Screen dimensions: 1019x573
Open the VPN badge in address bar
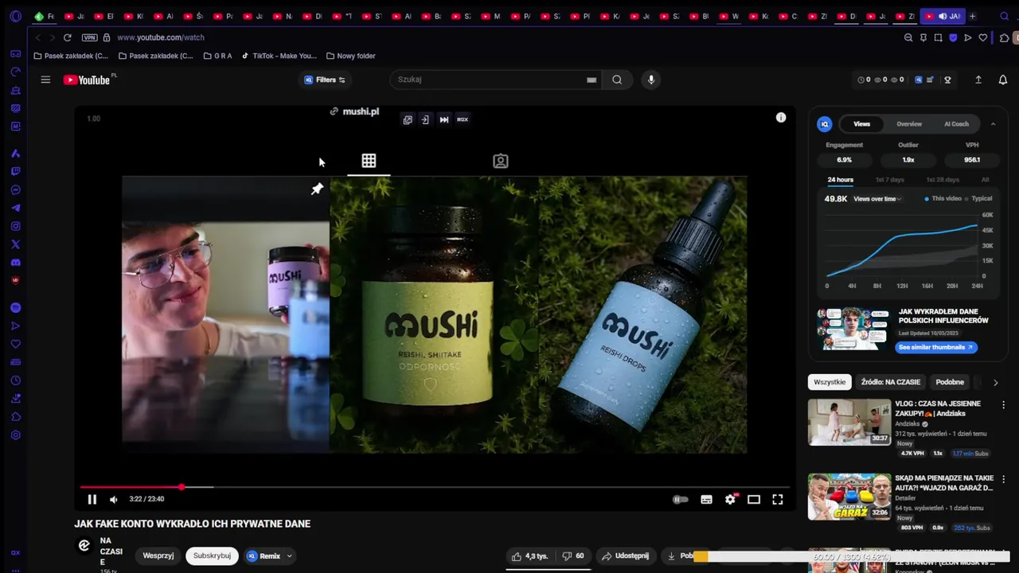(89, 37)
